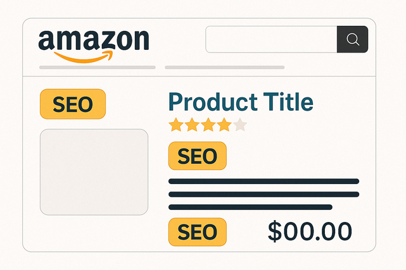Image resolution: width=406 pixels, height=270 pixels.
Task: Click the SEO badge below the star rating
Action: (197, 156)
